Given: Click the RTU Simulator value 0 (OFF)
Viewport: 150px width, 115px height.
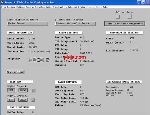Looking at the screenshot, I should point(134,50).
